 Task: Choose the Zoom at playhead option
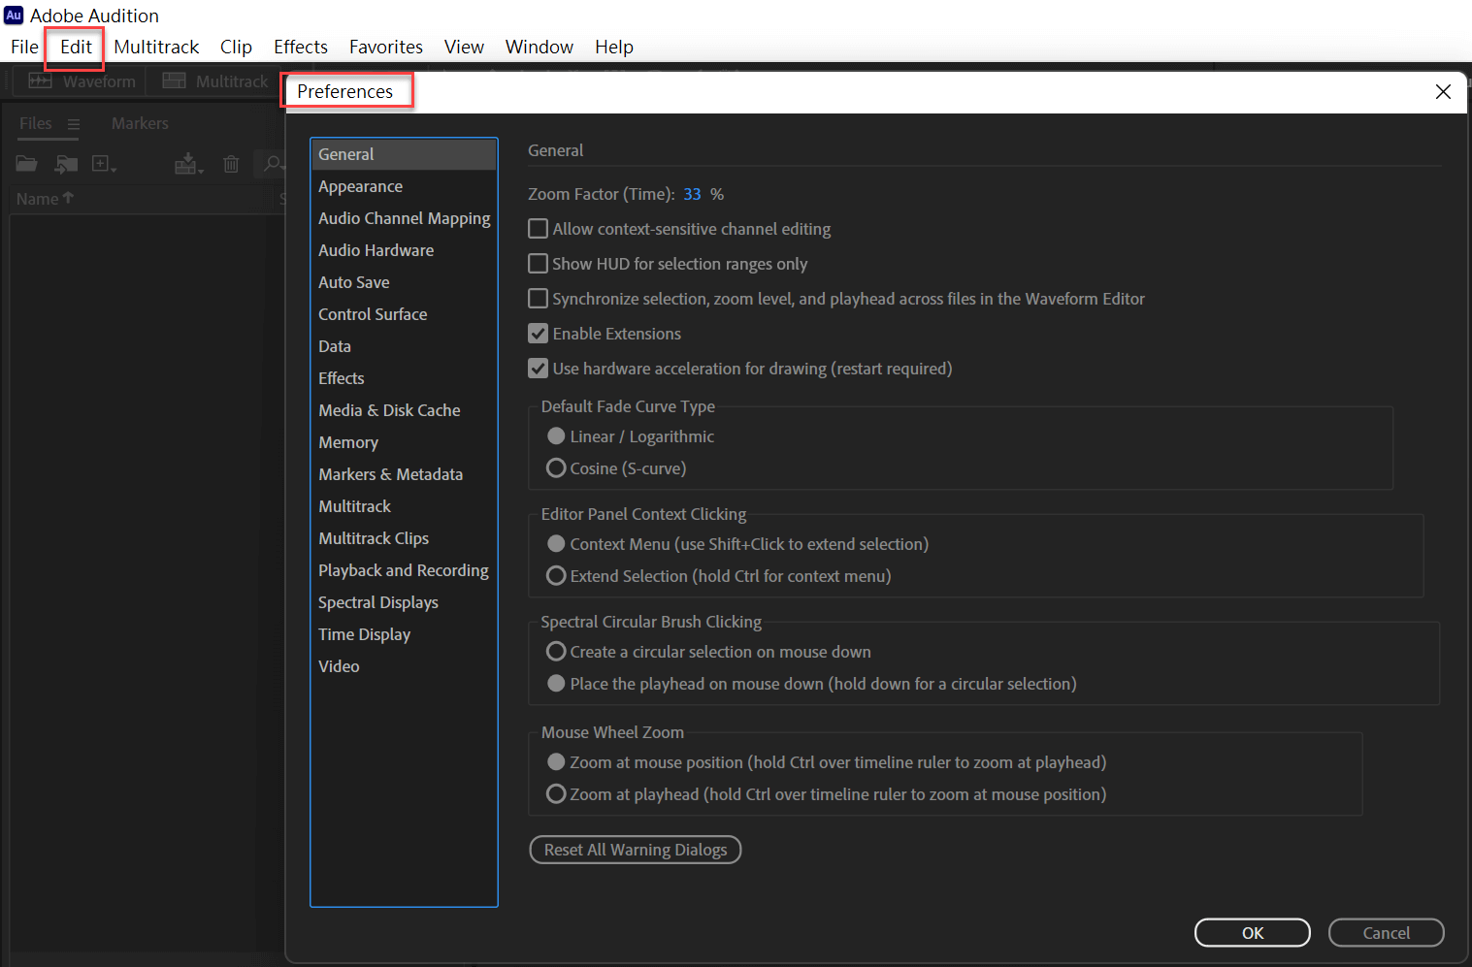[x=556, y=794]
